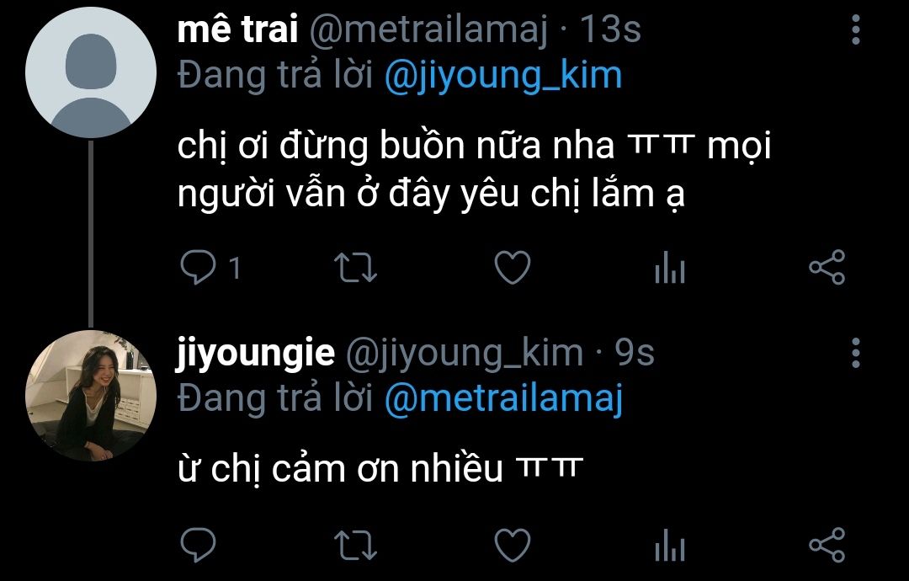Open the @jiyoung_kim mention link
The height and width of the screenshot is (581, 909).
click(503, 76)
